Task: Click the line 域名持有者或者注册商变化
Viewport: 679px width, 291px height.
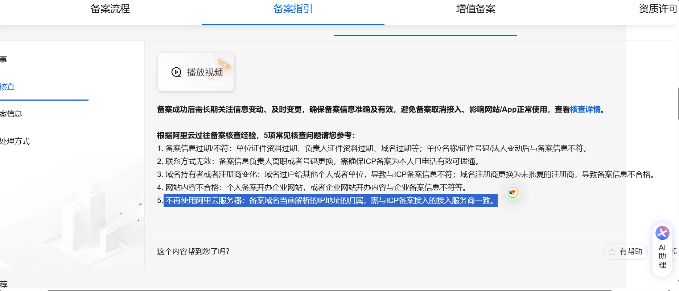Action: point(406,174)
